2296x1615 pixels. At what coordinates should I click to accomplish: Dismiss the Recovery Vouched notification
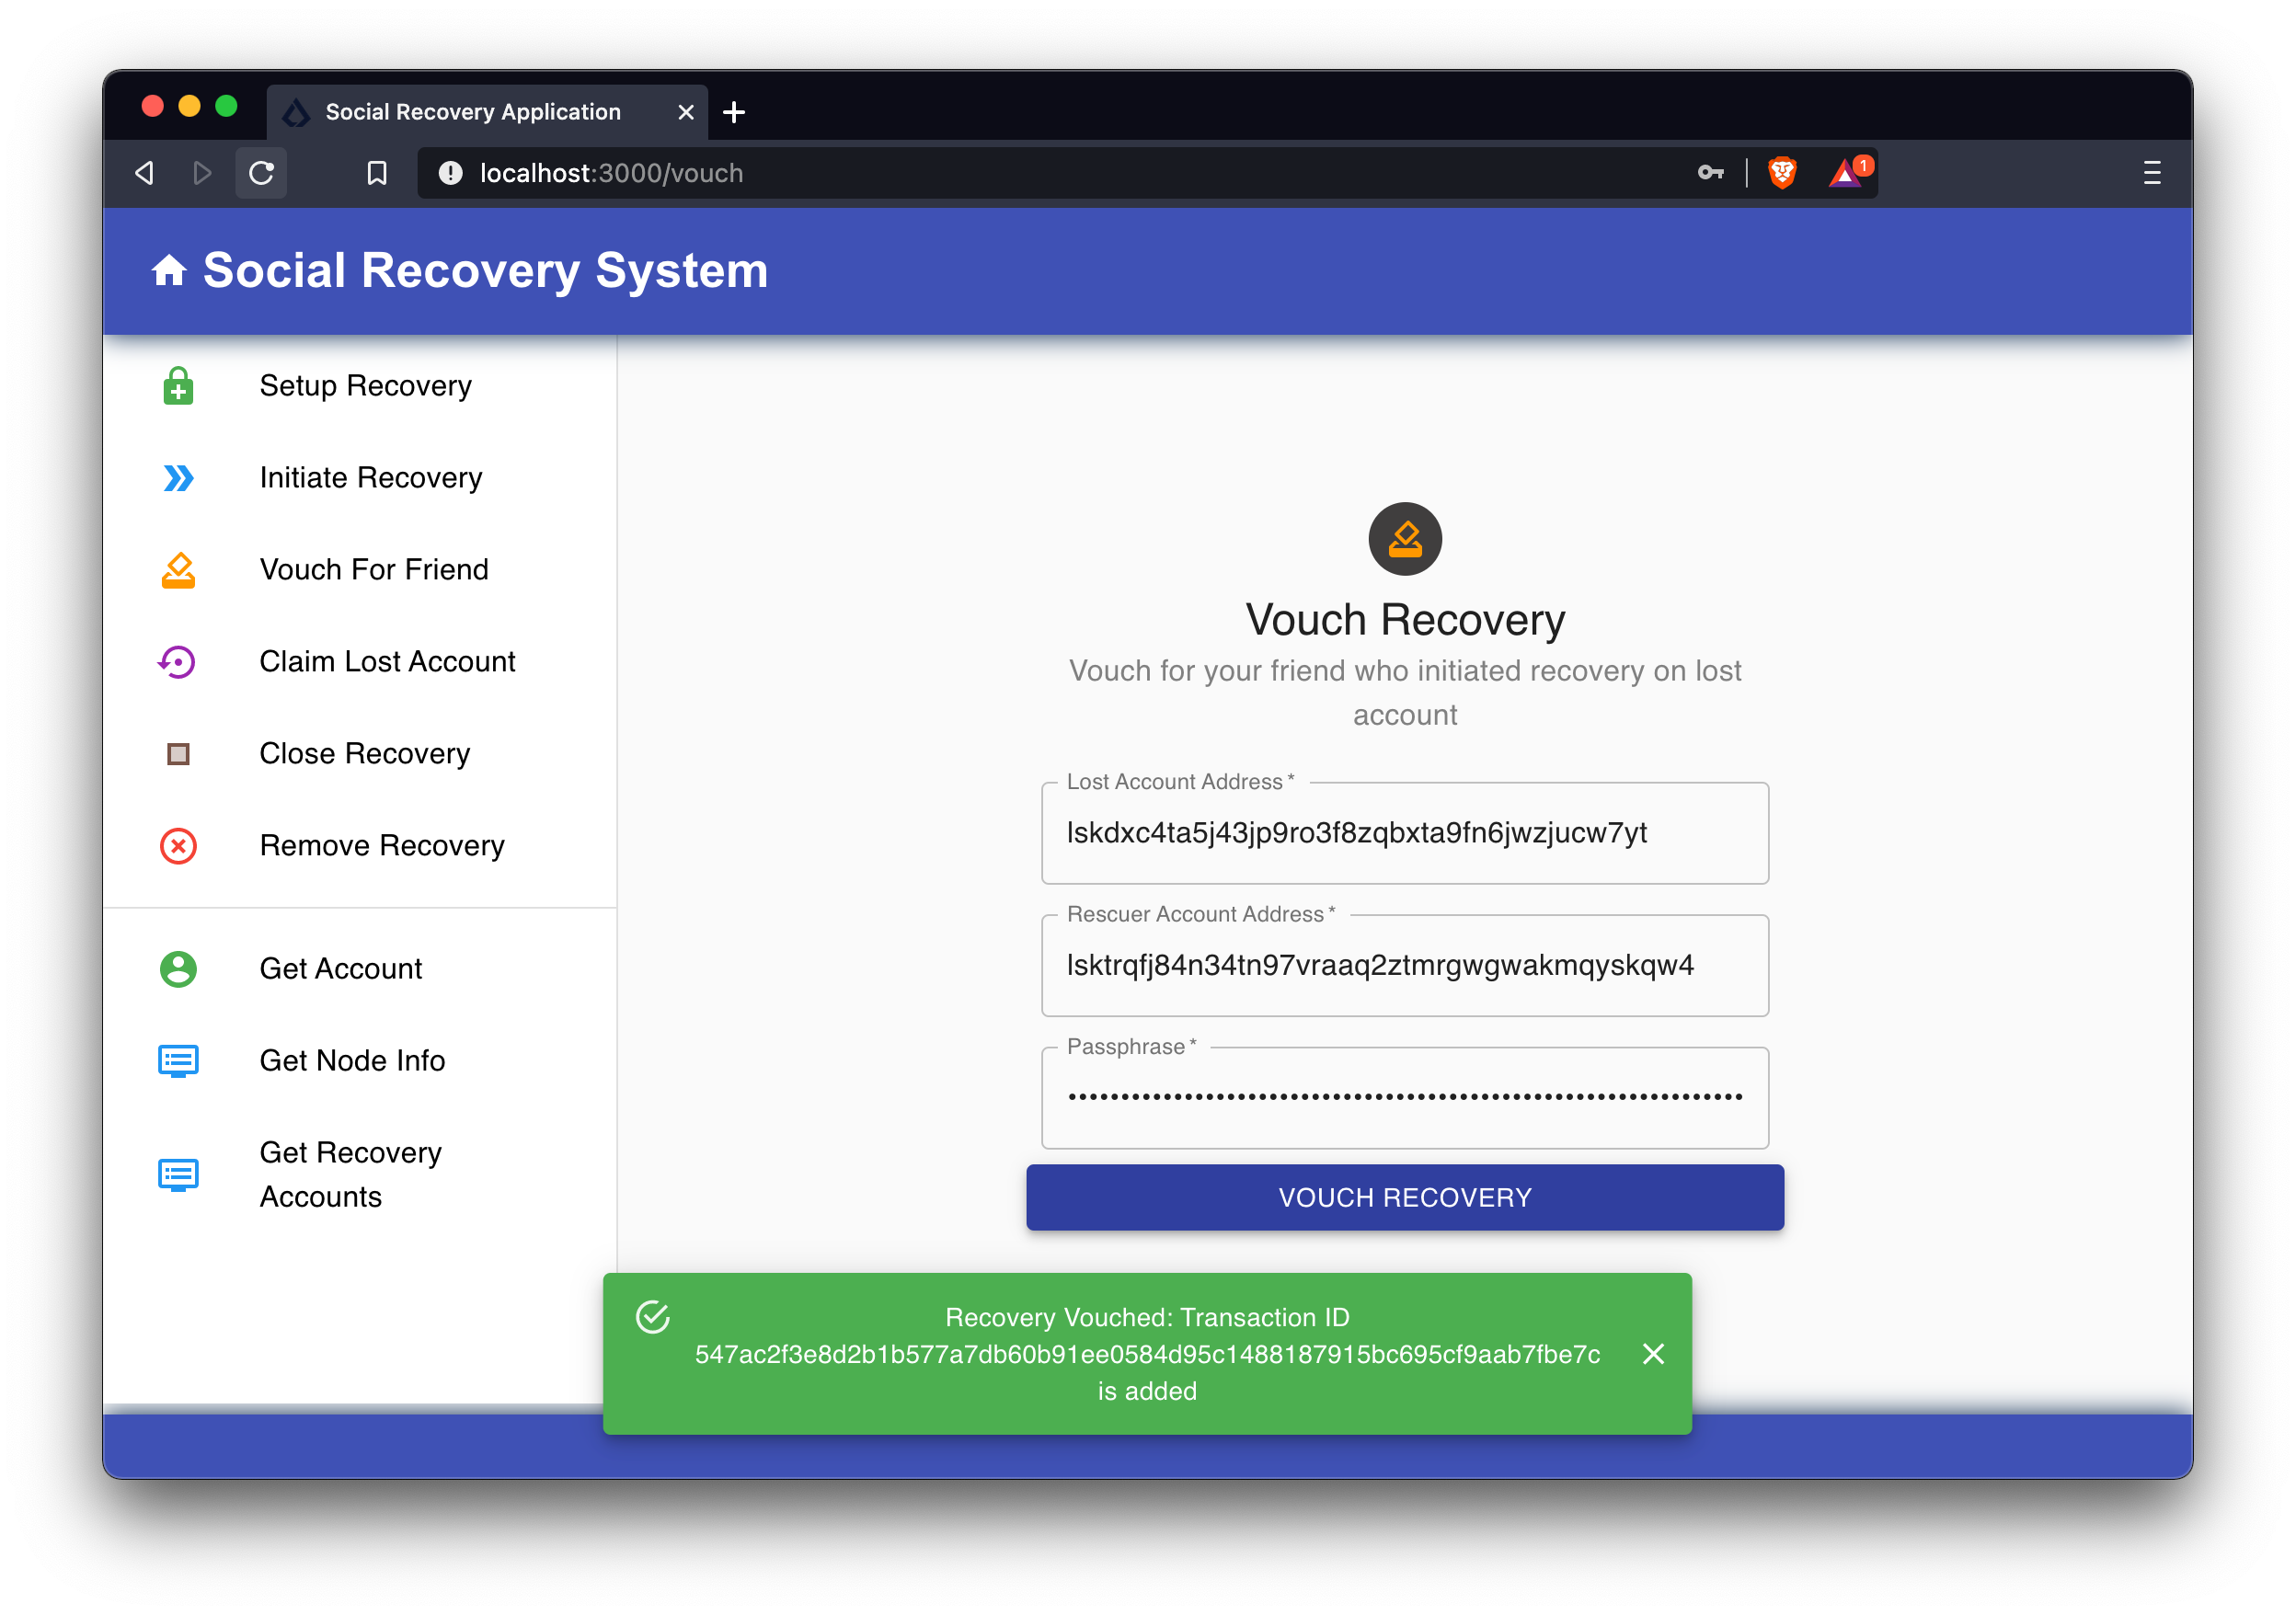click(1653, 1354)
